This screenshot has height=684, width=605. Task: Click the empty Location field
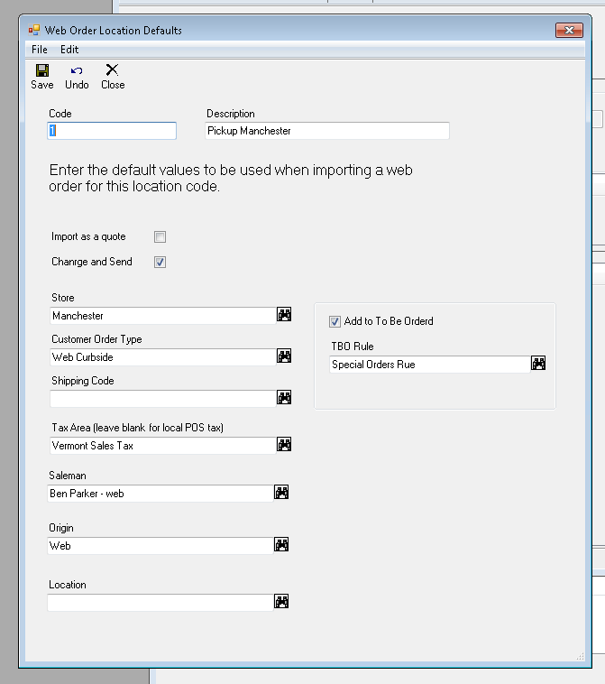click(160, 603)
